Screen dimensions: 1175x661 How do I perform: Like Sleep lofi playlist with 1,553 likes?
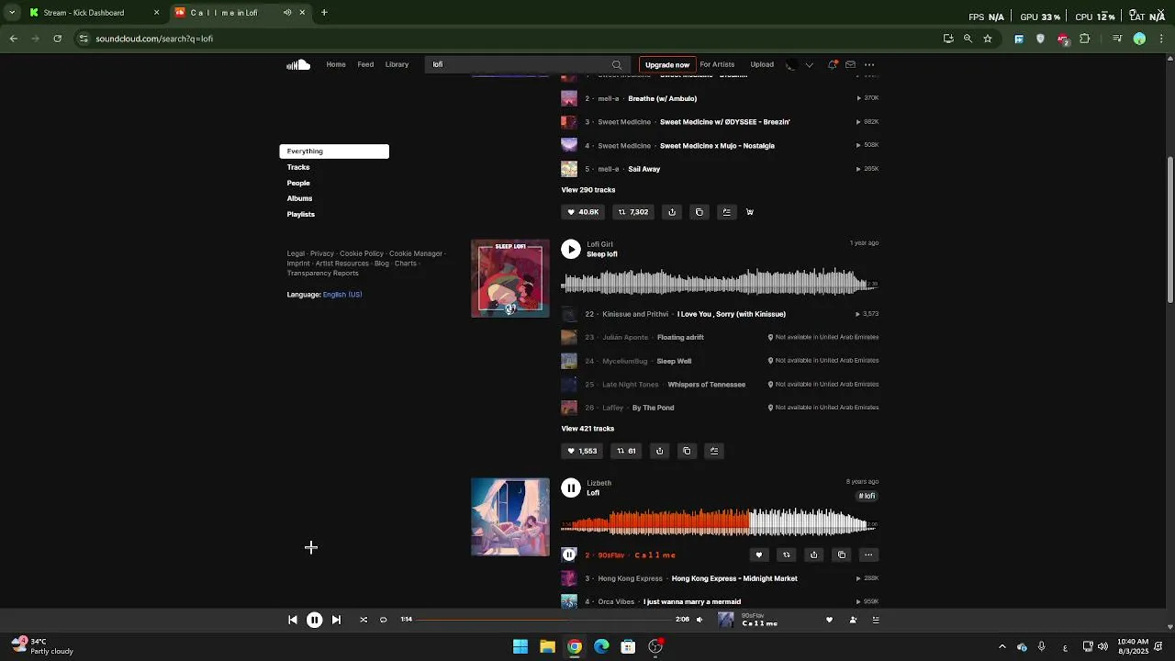582,451
